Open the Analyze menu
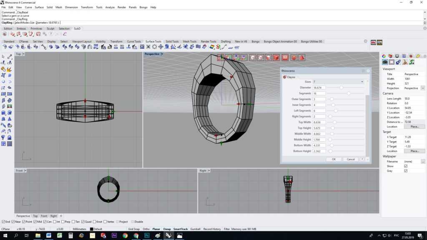Image resolution: width=427 pixels, height=240 pixels. click(x=110, y=7)
